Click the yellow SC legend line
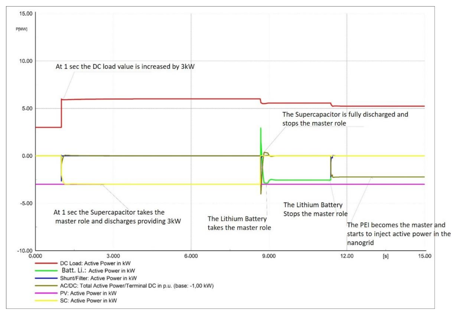 (x=46, y=301)
